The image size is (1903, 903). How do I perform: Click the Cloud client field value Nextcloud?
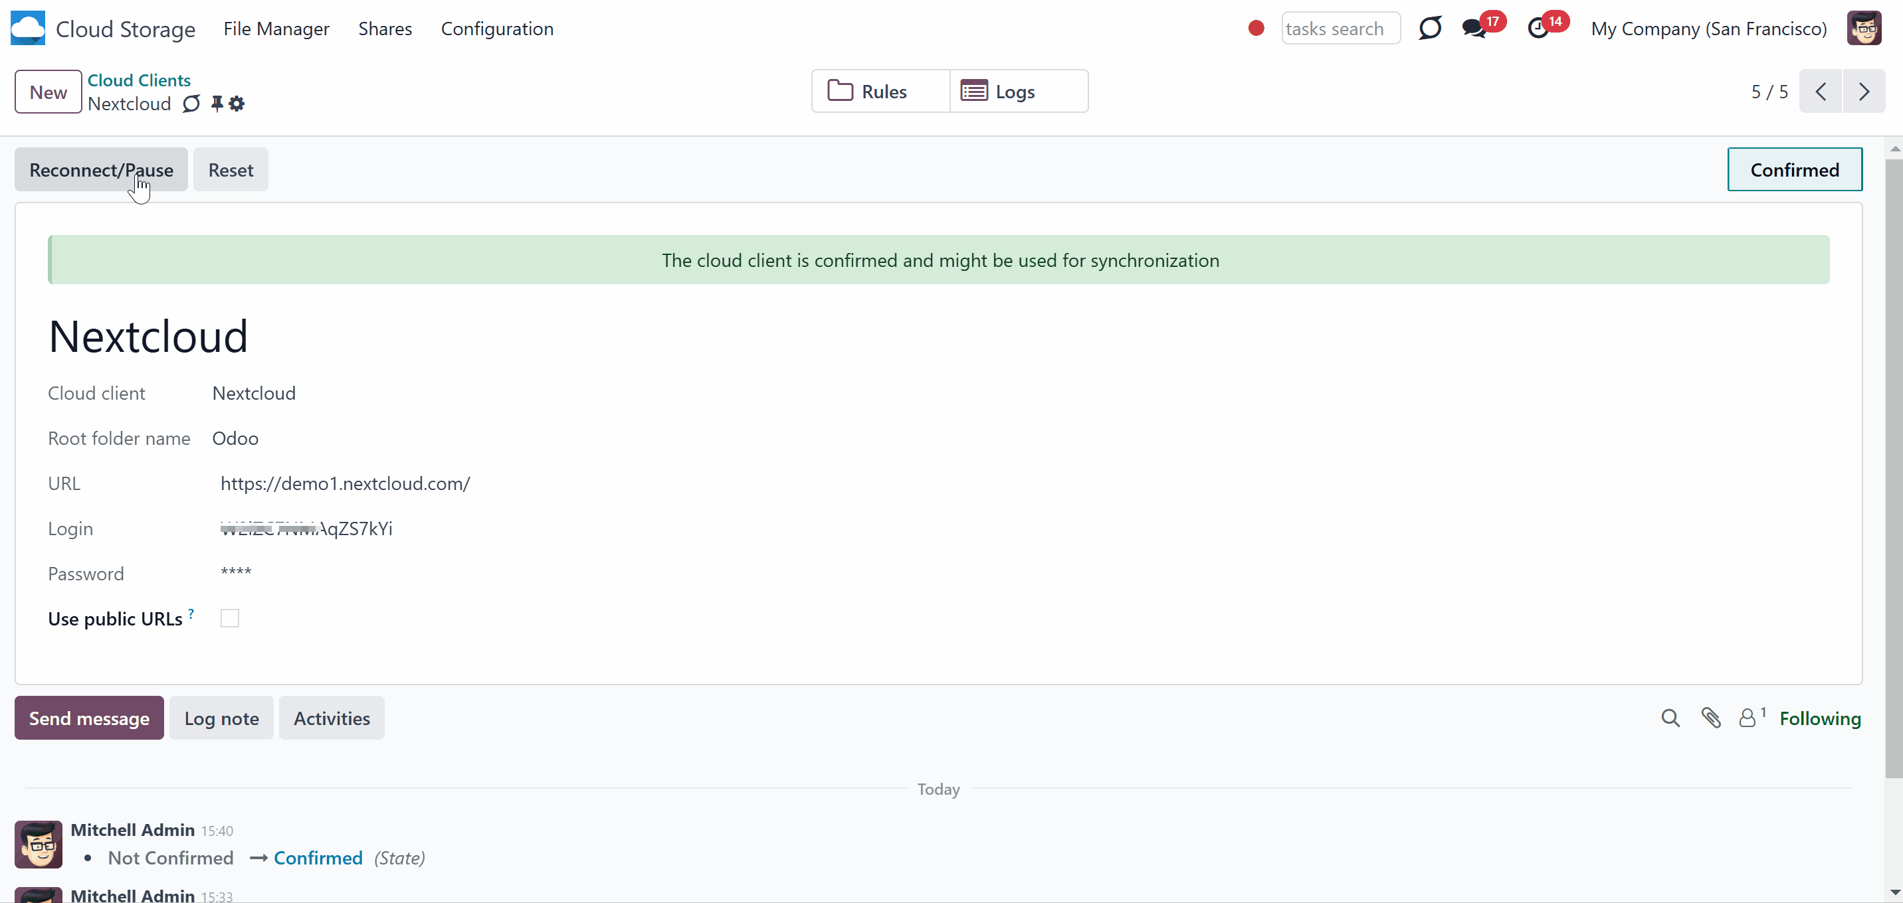pos(254,393)
